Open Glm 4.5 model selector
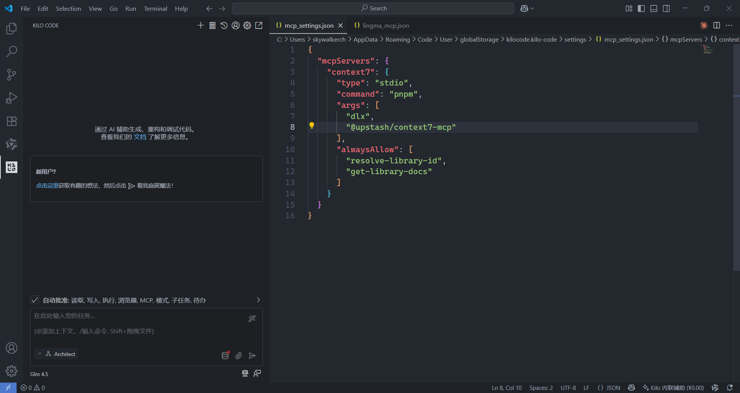Screen dimensions: 740x393 click(39, 374)
